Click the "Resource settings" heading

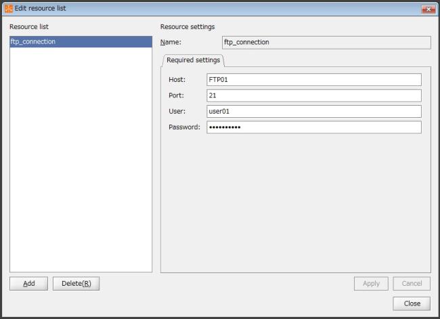click(x=188, y=27)
